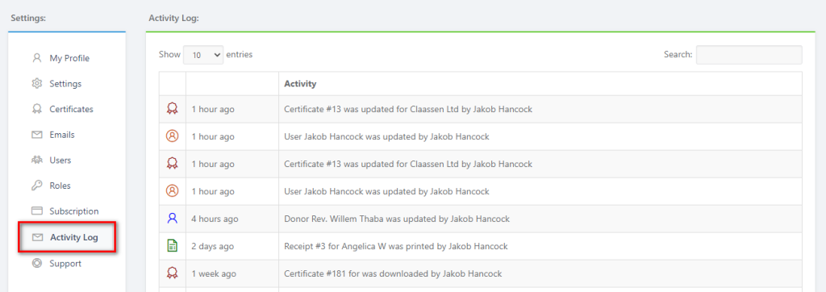Go to the Roles section

tap(60, 186)
